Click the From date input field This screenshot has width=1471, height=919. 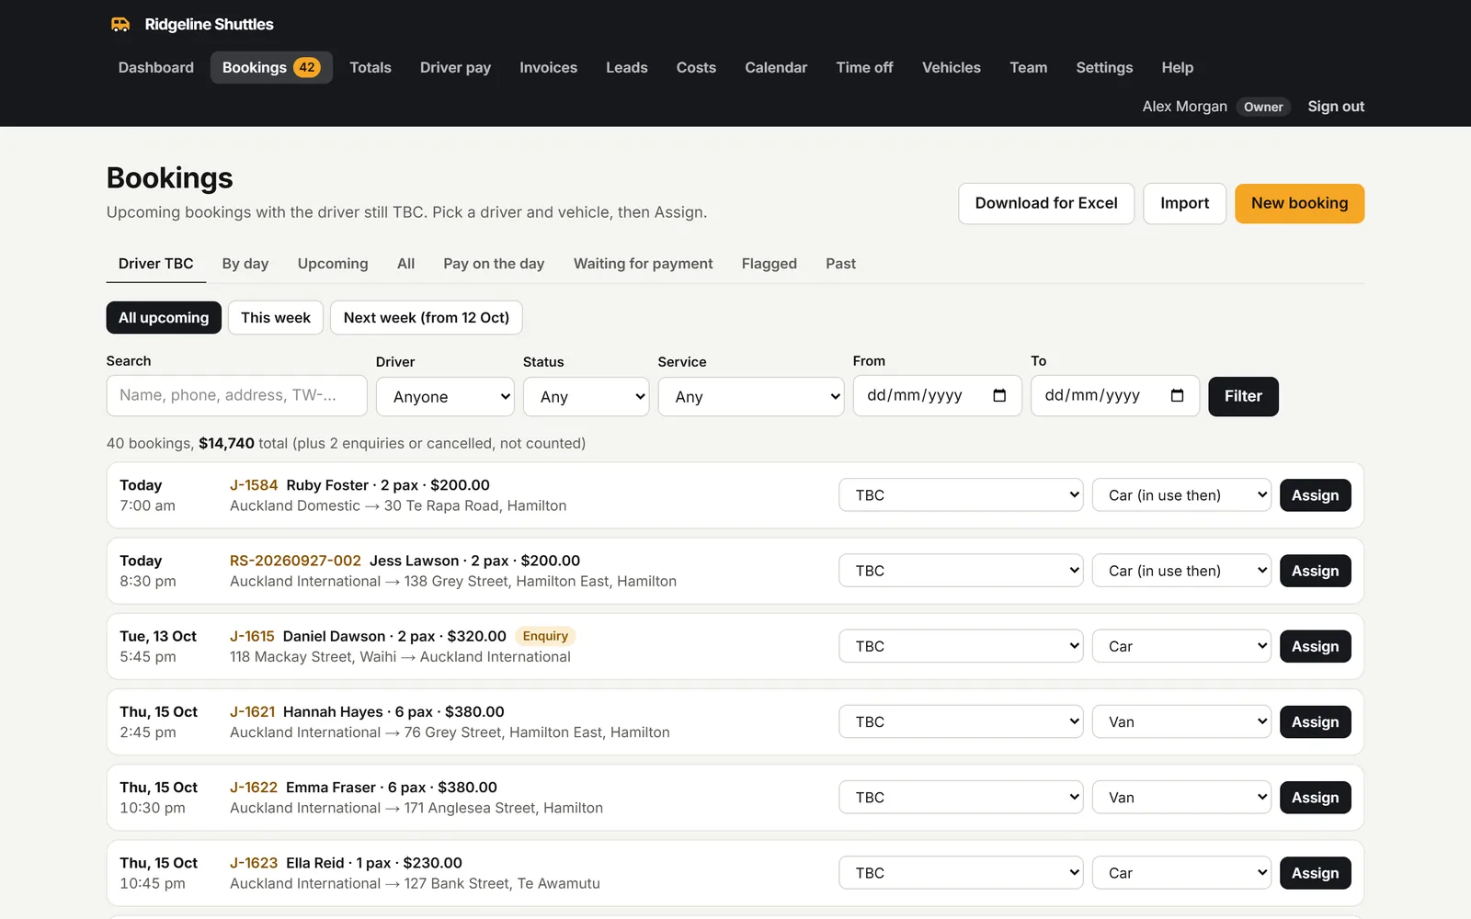click(x=938, y=396)
